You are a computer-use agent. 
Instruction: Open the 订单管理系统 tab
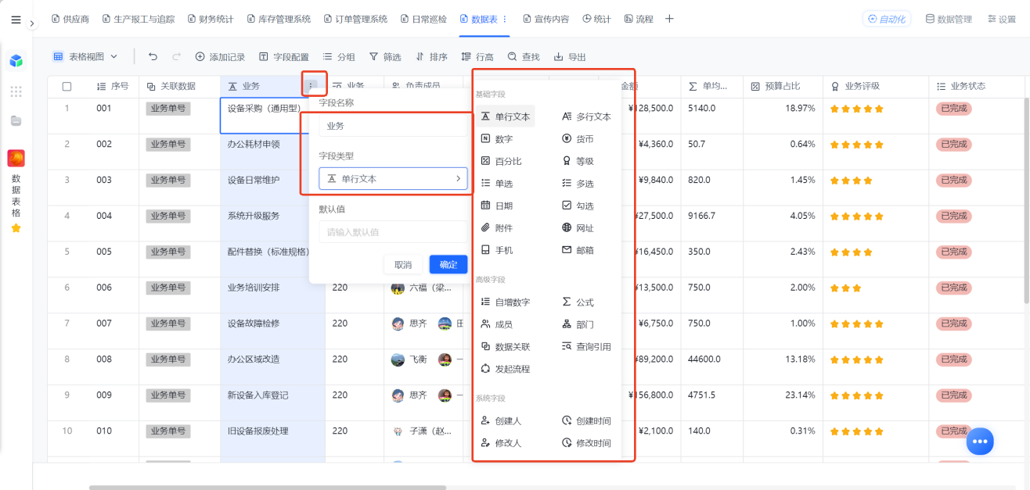tap(355, 19)
